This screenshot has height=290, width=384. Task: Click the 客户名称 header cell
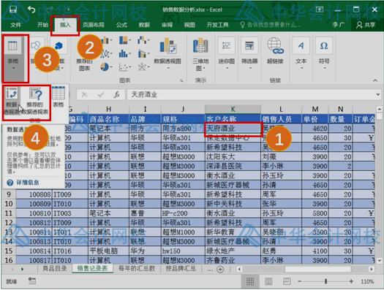[233, 119]
